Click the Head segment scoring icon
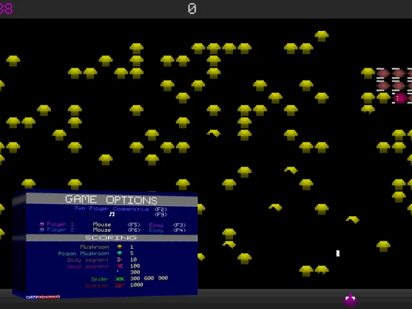 [120, 266]
